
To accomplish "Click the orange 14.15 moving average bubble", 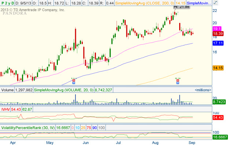I will tap(218, 68).
